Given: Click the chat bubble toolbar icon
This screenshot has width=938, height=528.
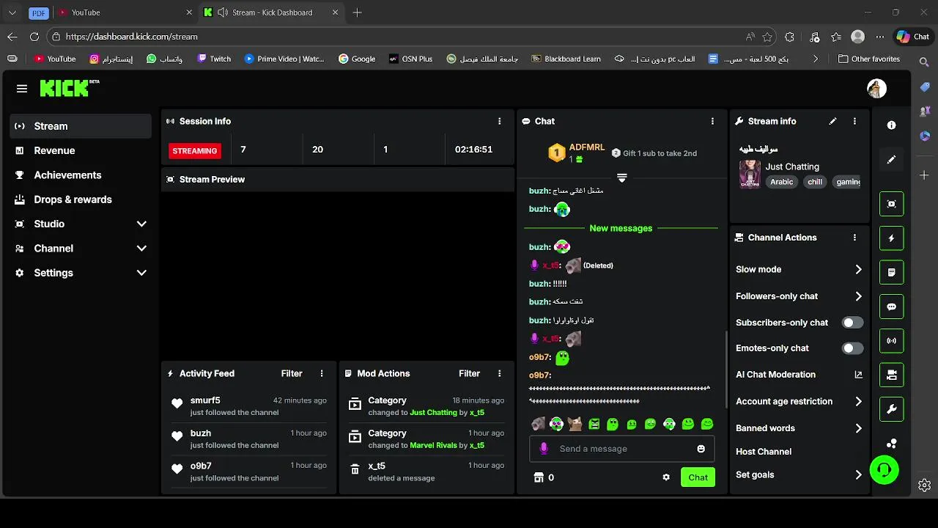Looking at the screenshot, I should [x=892, y=307].
